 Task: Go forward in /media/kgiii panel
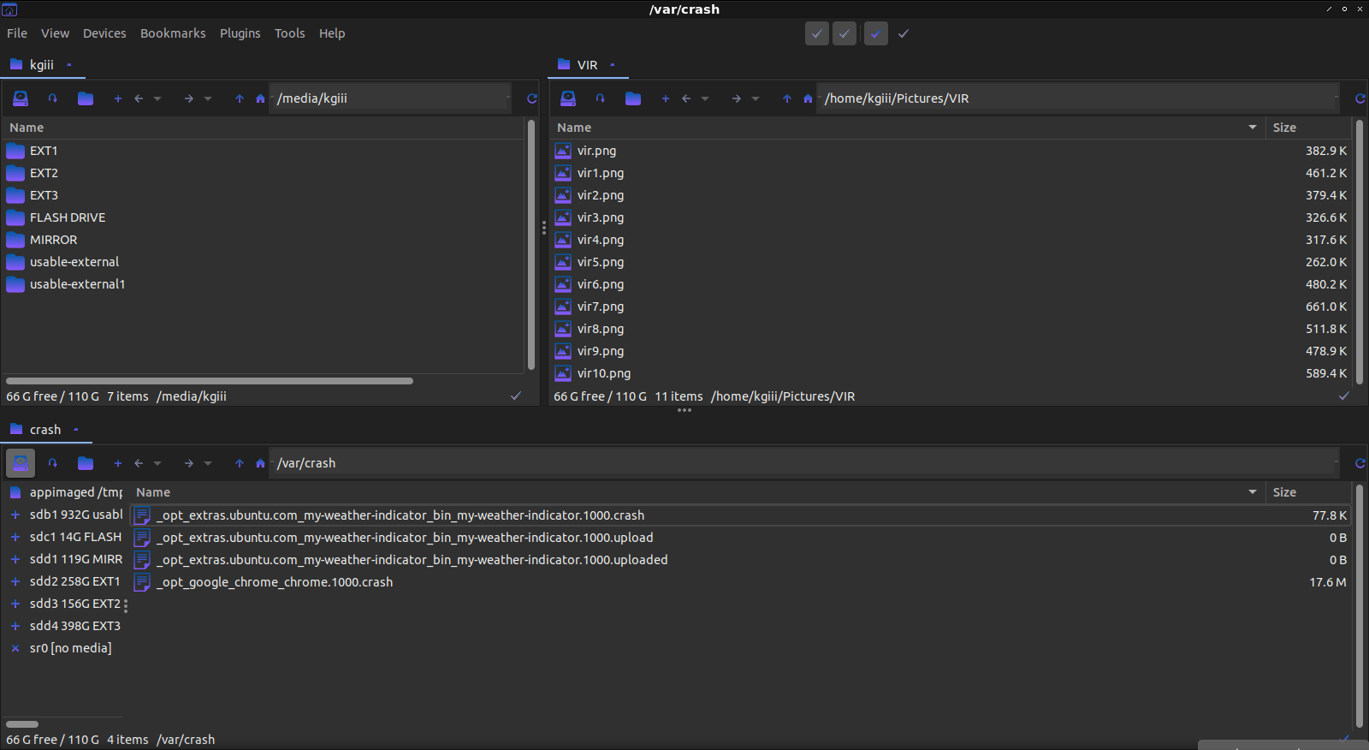coord(189,98)
